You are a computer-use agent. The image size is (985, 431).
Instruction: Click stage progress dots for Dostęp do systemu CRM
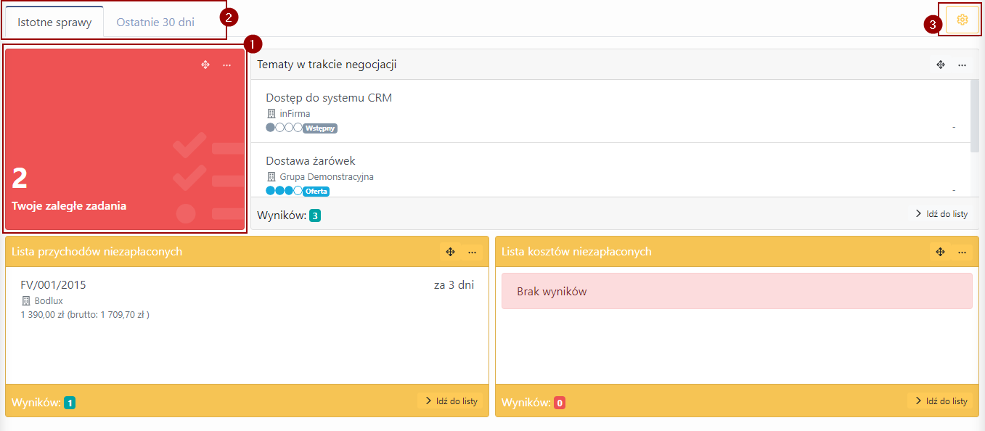(x=284, y=128)
